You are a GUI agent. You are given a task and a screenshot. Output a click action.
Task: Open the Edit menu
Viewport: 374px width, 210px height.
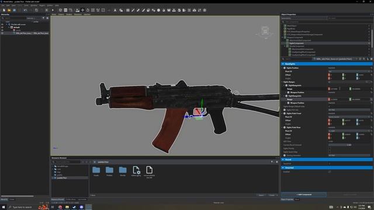click(8, 5)
